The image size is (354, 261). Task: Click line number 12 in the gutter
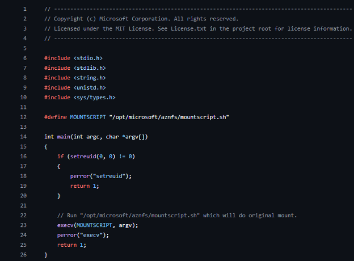pos(23,117)
